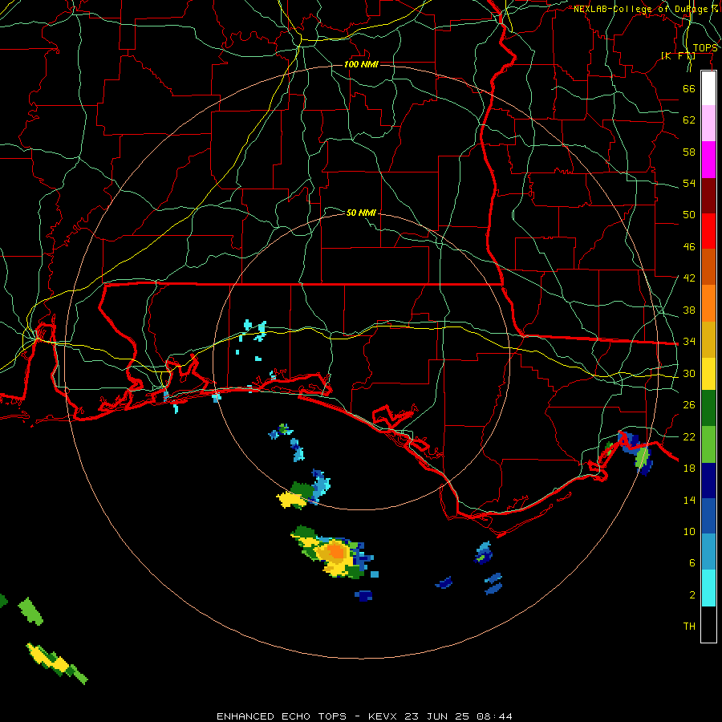
Task: Click the ENHANCED ECHO TOPS KEVX caption
Action: tap(364, 716)
